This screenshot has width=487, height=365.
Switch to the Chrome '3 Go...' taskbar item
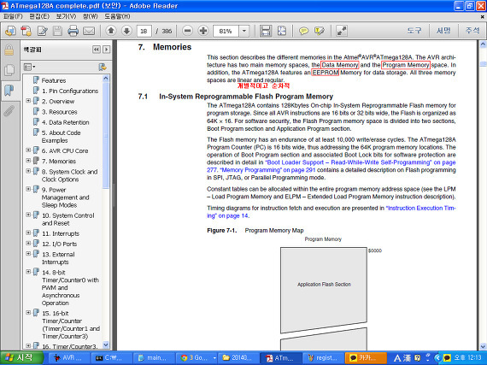pos(196,358)
